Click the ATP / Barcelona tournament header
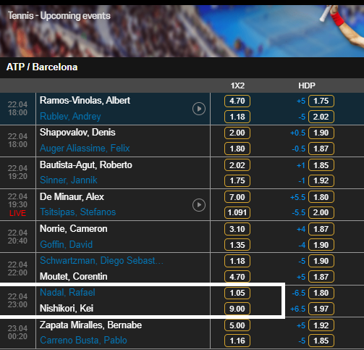This screenshot has height=350, width=364. point(42,67)
